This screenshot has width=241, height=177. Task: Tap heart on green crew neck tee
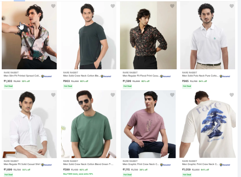[x=113, y=95]
